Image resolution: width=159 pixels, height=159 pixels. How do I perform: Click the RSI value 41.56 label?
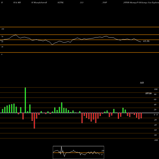[146, 41]
